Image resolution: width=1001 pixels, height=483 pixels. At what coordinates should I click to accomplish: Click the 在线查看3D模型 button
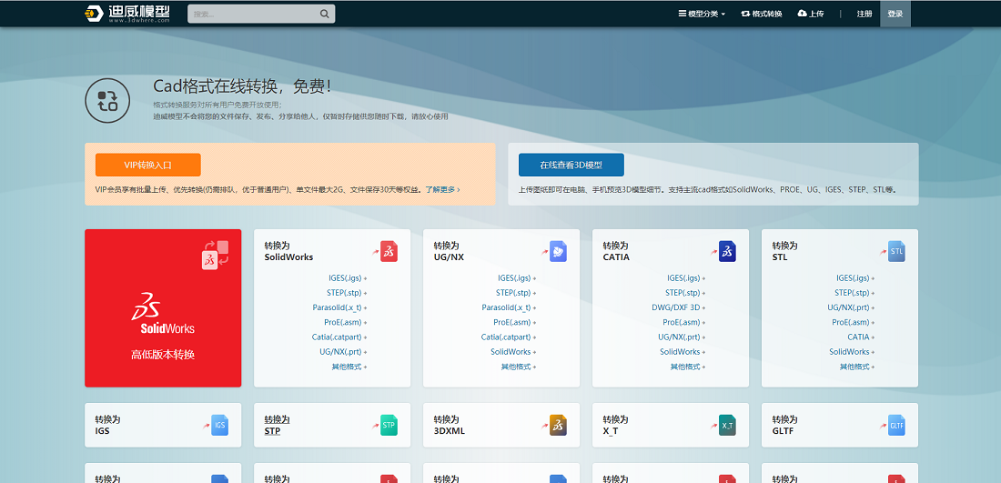point(571,165)
